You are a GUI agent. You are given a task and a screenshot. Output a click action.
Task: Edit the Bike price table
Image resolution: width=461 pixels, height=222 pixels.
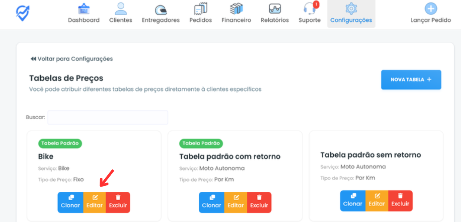tap(95, 202)
